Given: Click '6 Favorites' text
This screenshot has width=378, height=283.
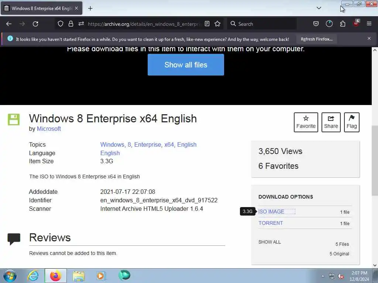Looking at the screenshot, I should click(x=278, y=166).
